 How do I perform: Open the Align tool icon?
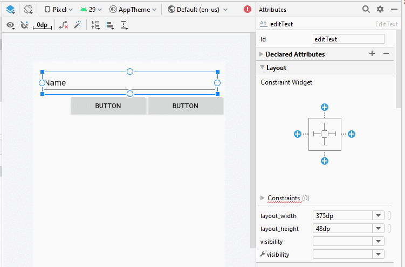[x=110, y=25]
